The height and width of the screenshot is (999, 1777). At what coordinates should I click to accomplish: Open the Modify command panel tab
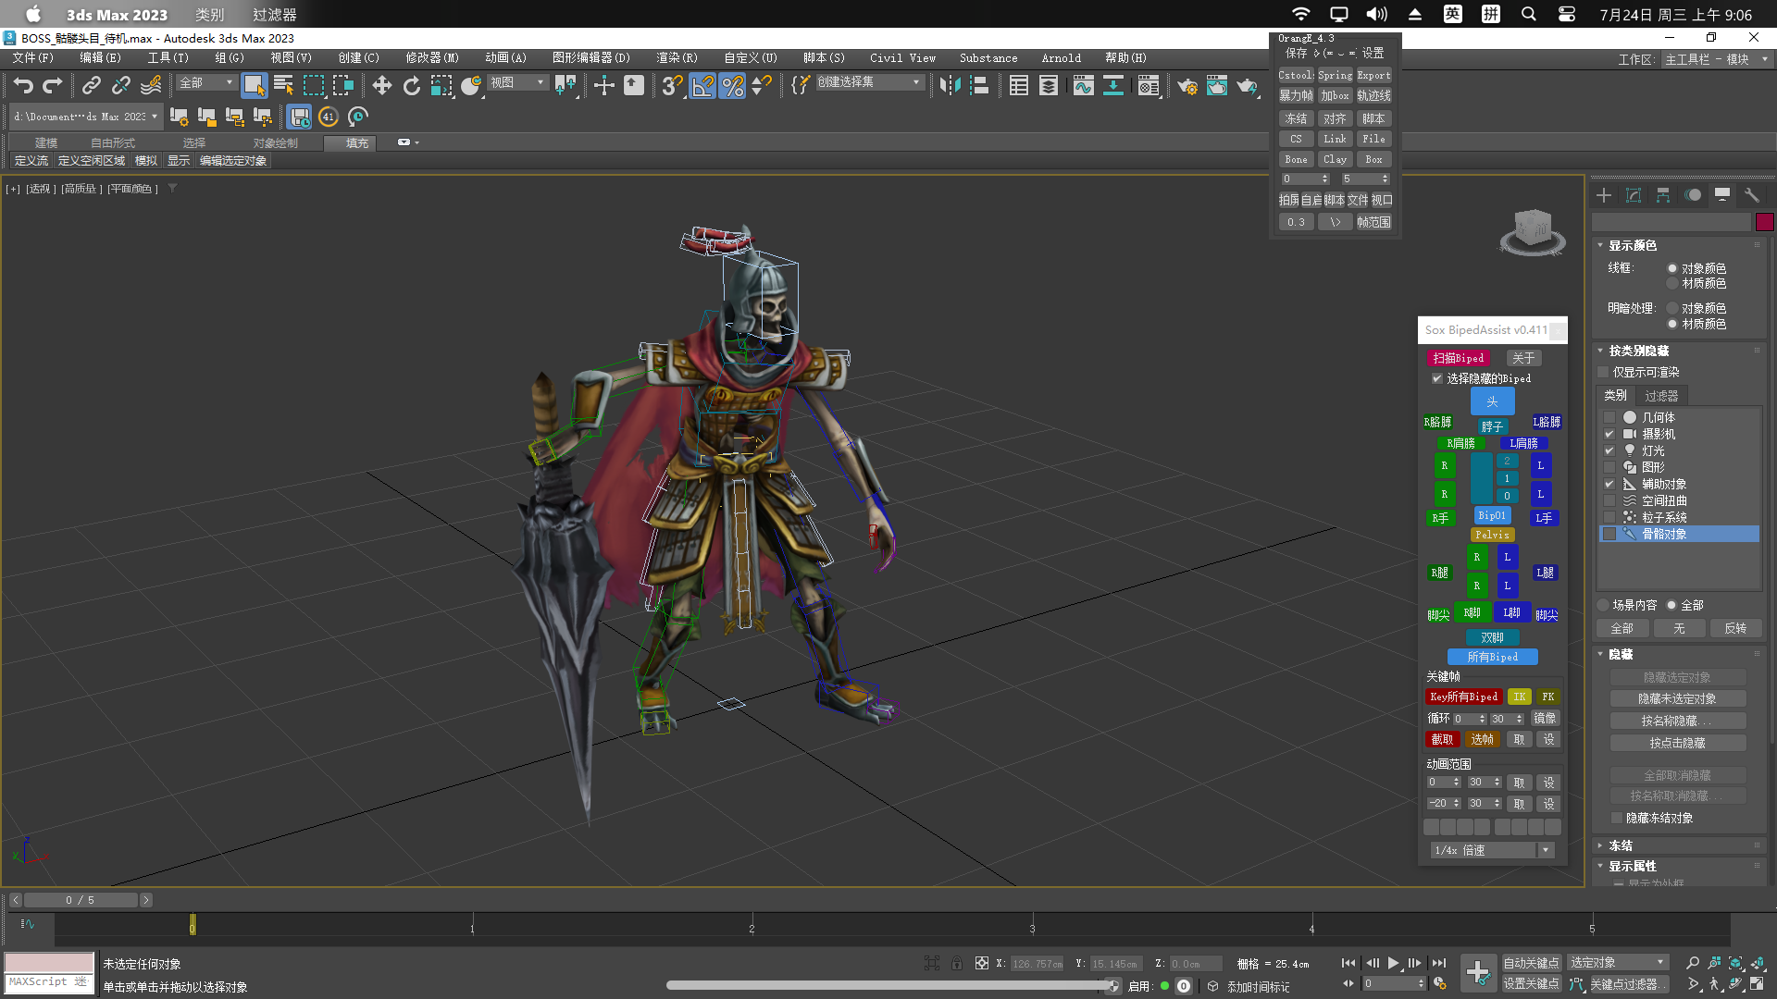pyautogui.click(x=1634, y=195)
